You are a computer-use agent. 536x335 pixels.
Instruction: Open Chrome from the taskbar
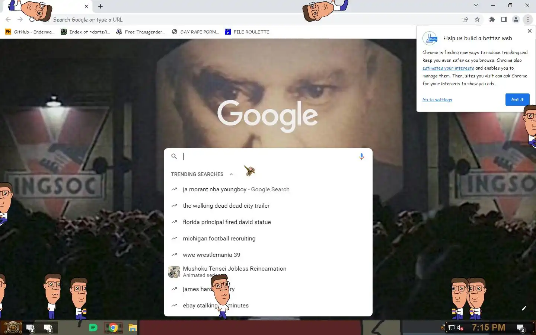point(113,328)
